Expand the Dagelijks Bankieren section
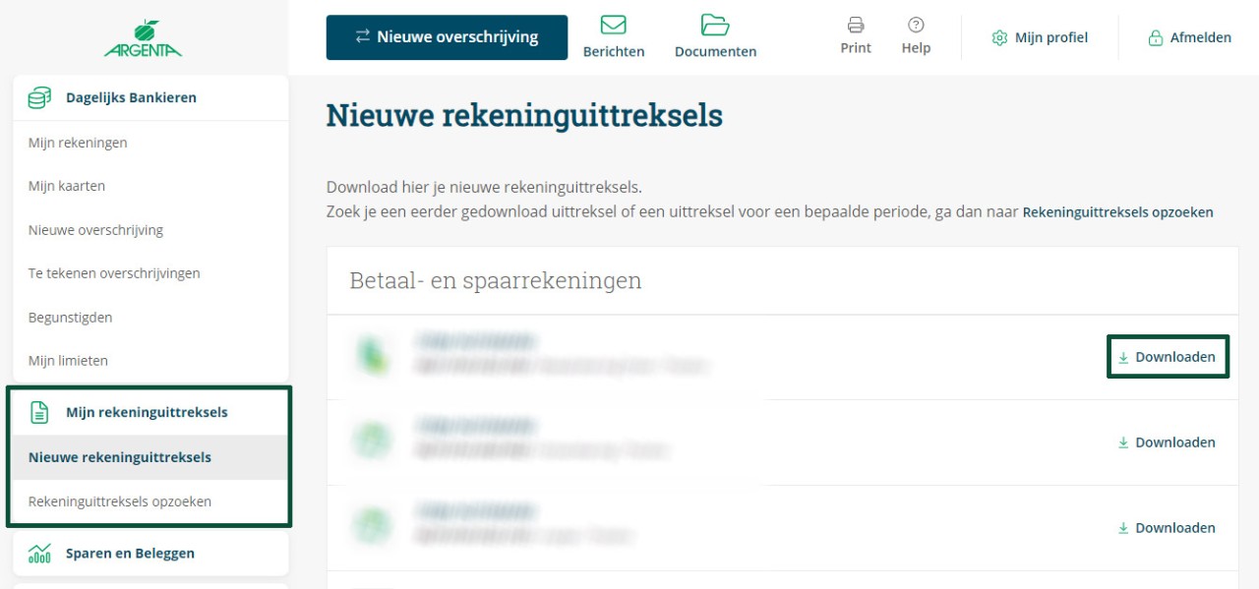 150,97
